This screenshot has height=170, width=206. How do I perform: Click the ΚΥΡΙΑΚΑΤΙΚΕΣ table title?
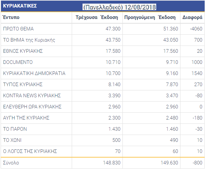(20, 6)
